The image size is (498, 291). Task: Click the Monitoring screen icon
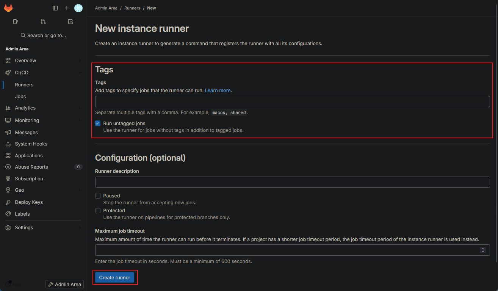[8, 120]
